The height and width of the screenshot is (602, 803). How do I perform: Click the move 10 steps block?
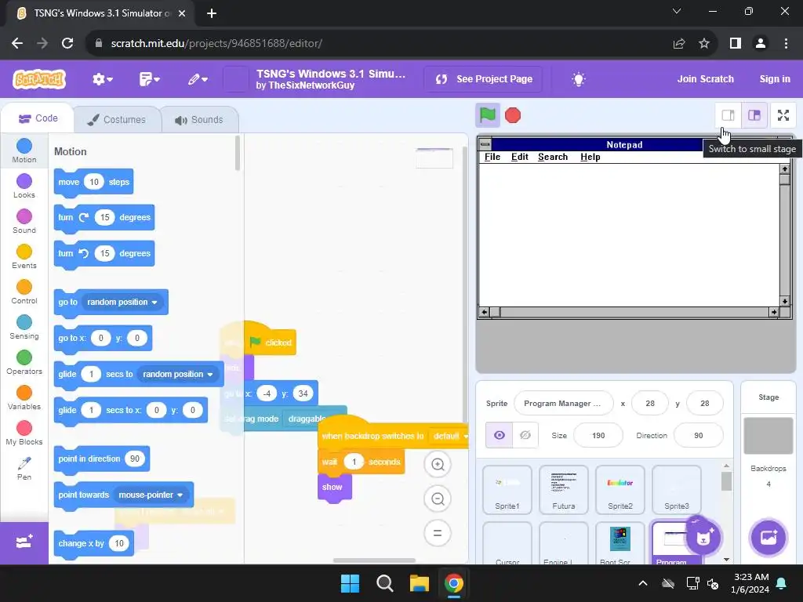pos(94,182)
